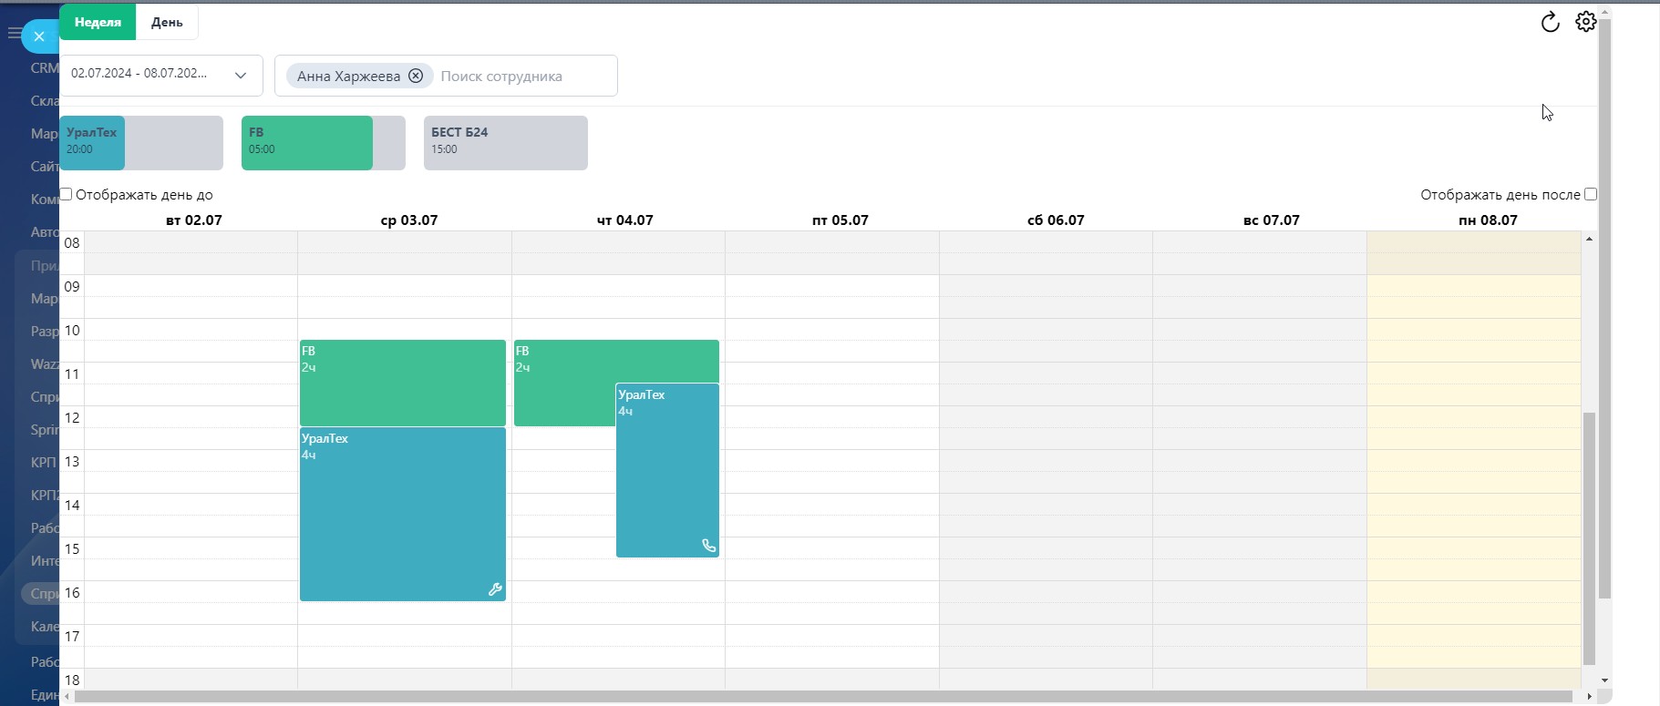Select the FB 05:00 project card

point(323,142)
